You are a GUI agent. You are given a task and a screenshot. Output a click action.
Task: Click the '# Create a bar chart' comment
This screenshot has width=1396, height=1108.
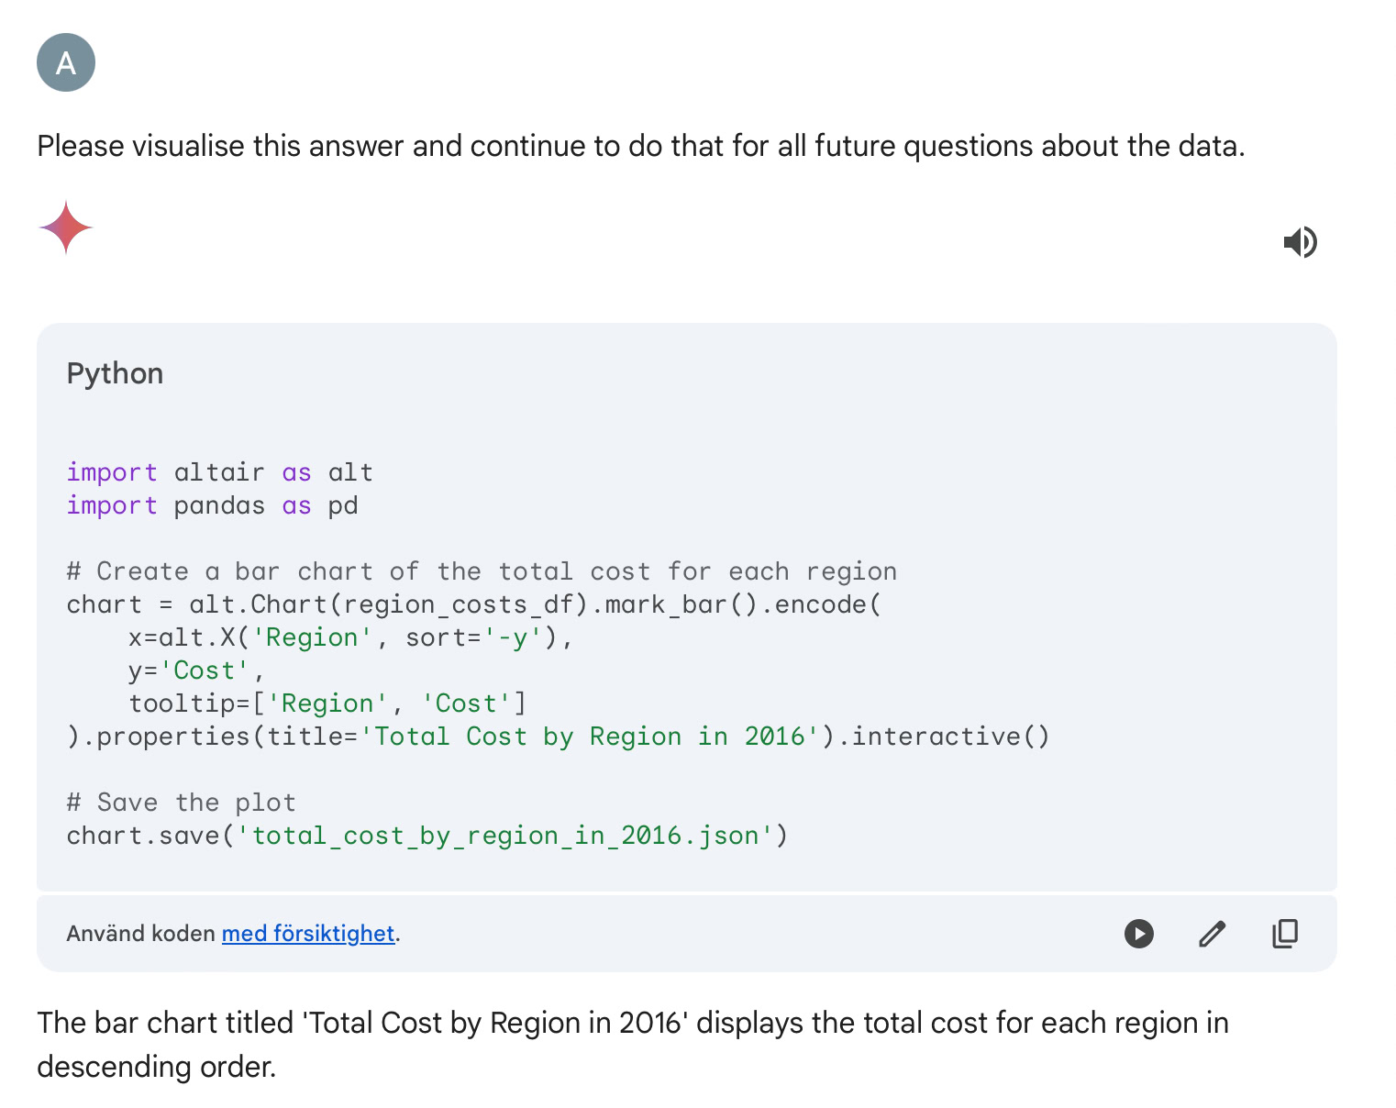[x=482, y=571]
